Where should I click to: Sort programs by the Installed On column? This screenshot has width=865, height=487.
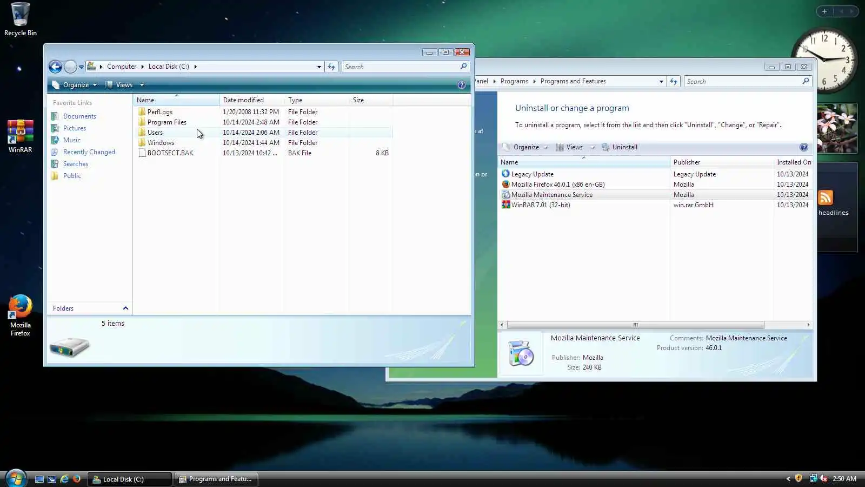pyautogui.click(x=794, y=162)
